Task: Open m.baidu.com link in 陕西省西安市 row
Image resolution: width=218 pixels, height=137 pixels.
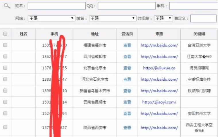Action: click(159, 128)
